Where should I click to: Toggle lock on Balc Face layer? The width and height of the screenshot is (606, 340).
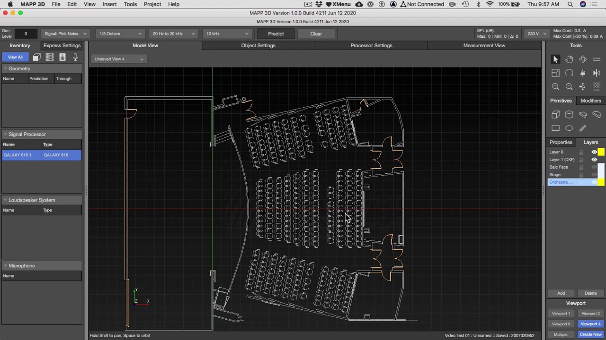click(581, 167)
